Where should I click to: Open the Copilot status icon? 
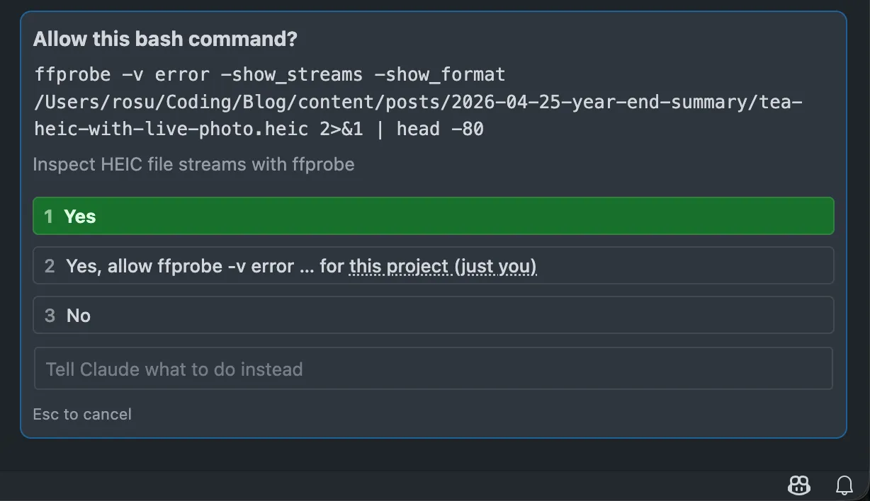(x=799, y=485)
